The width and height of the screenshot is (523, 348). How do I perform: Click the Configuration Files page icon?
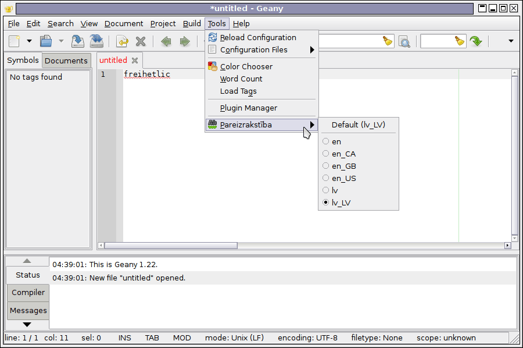(x=212, y=49)
